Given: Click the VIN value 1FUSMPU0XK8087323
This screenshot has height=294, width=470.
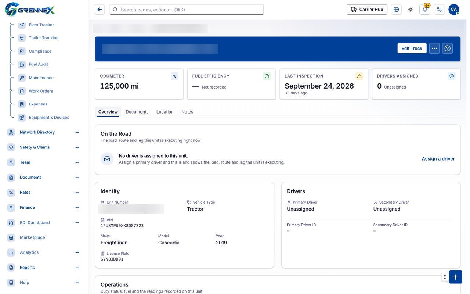Looking at the screenshot, I should click(122, 226).
